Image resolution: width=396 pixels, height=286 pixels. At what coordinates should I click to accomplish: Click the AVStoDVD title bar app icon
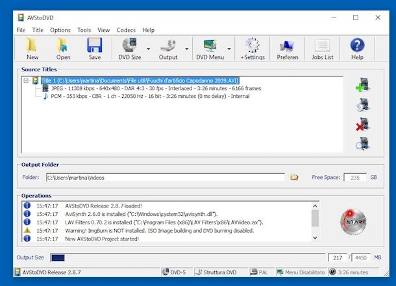pos(21,18)
